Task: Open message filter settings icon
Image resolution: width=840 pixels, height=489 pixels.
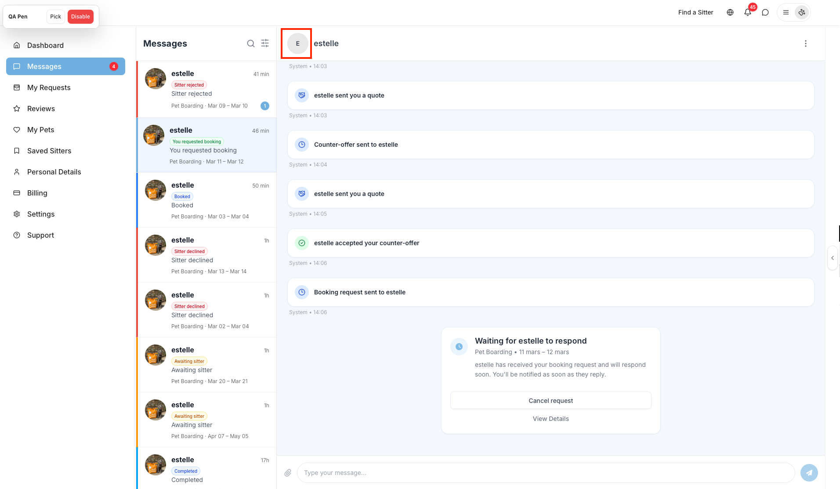Action: tap(265, 43)
